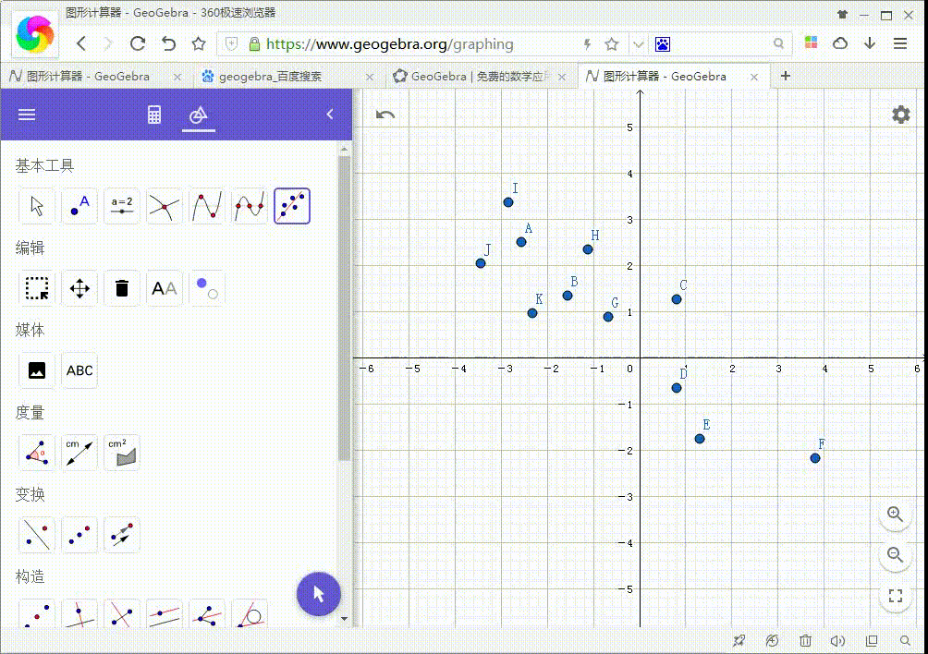Click the status bar zoom magnifier
This screenshot has width=928, height=654.
tap(905, 641)
